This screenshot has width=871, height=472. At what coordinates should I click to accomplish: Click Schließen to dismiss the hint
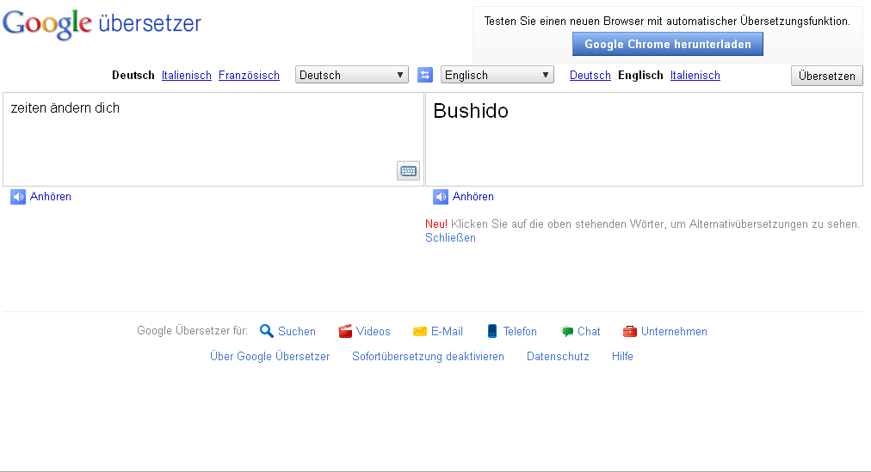click(450, 238)
